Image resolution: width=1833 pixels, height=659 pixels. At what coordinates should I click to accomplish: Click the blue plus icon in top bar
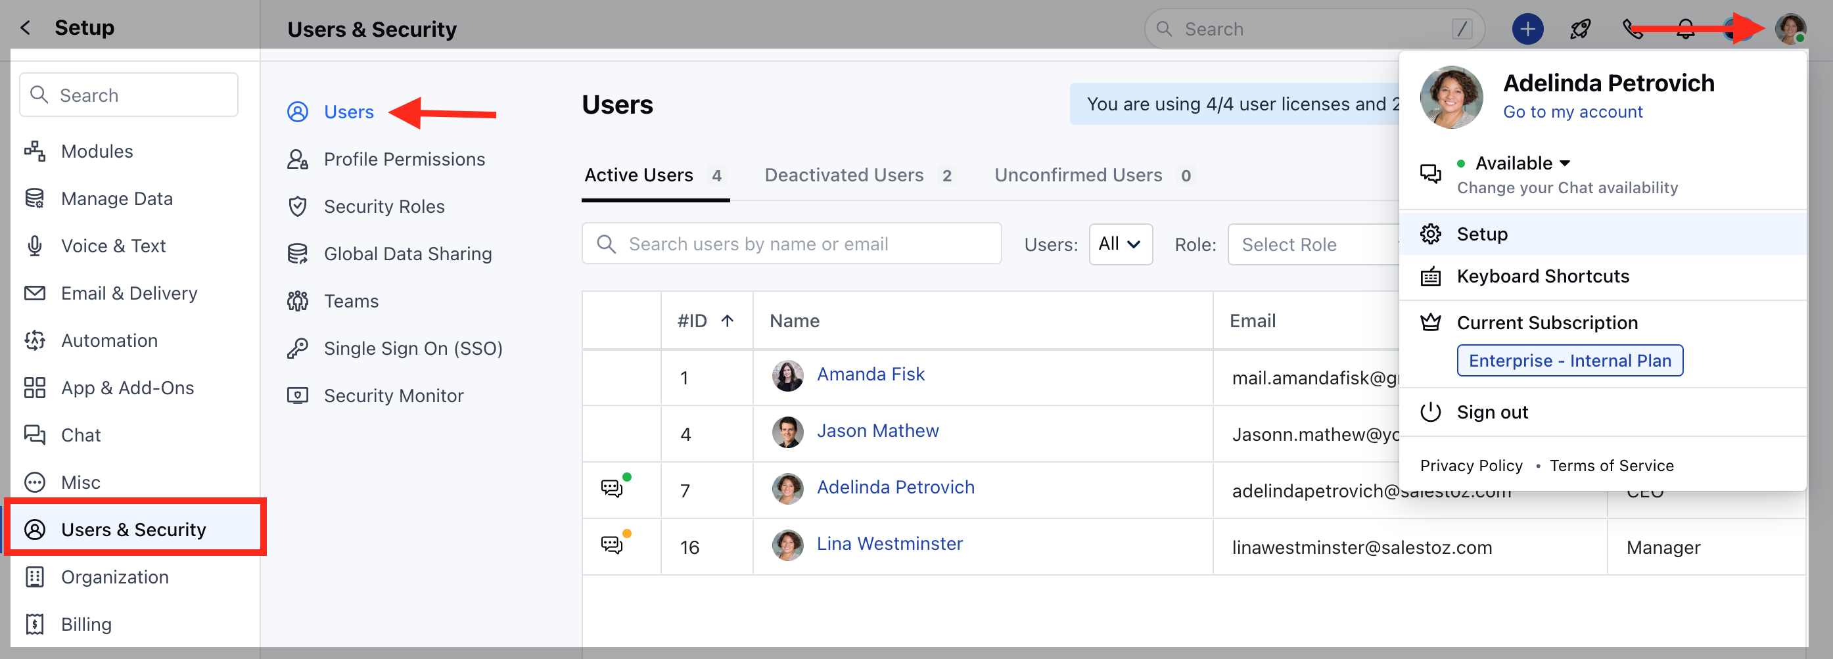[1528, 28]
